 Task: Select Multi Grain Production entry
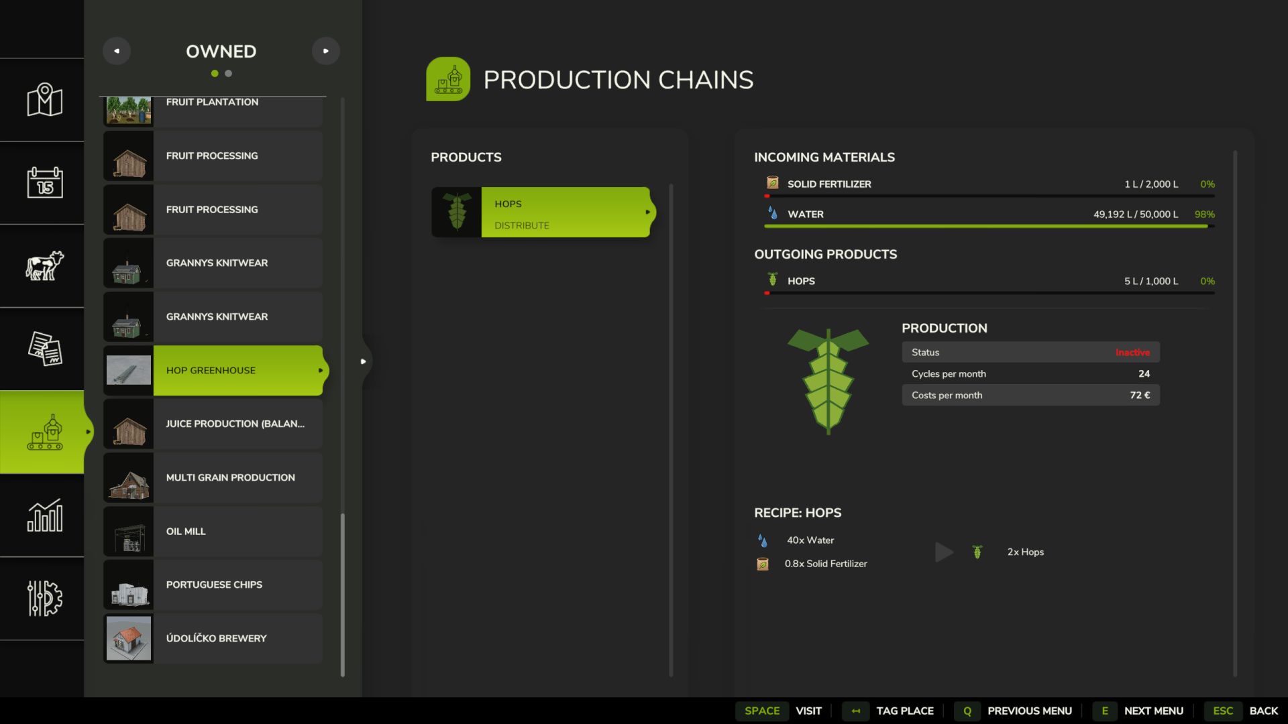coord(213,477)
